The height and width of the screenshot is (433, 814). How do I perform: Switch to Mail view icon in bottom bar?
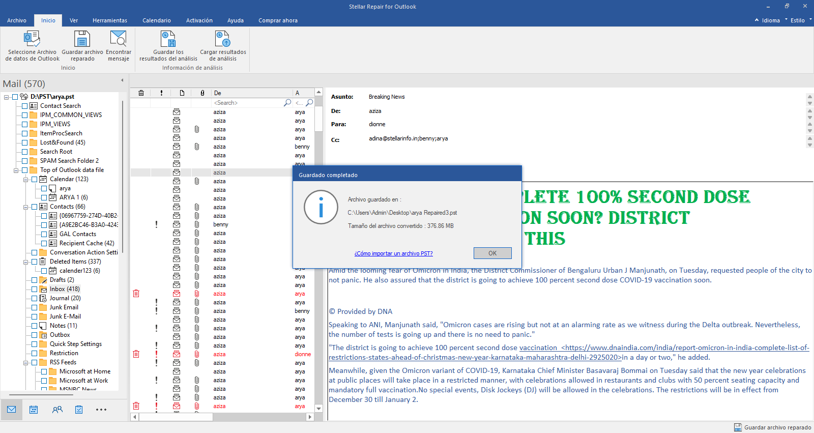[x=12, y=410]
